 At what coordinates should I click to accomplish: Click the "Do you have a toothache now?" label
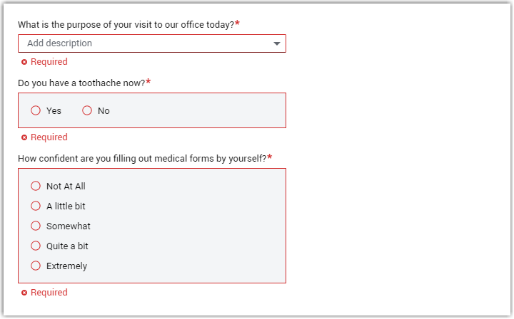[x=81, y=83]
